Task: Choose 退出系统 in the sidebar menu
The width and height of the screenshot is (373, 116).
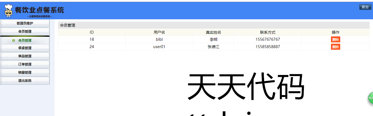Action: (x=25, y=81)
